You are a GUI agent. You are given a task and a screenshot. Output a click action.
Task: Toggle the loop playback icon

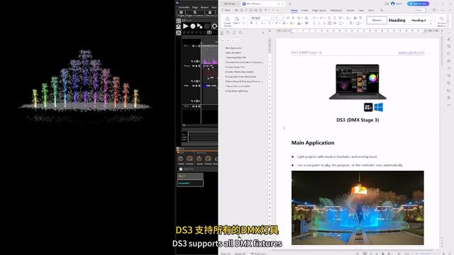coord(214,26)
